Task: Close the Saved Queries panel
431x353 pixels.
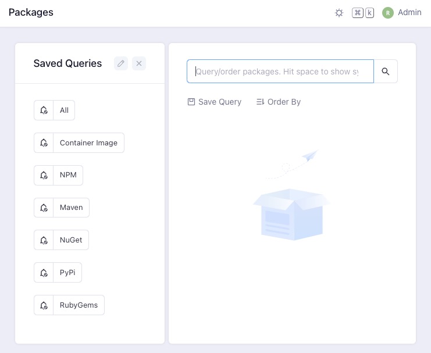Action: point(139,63)
